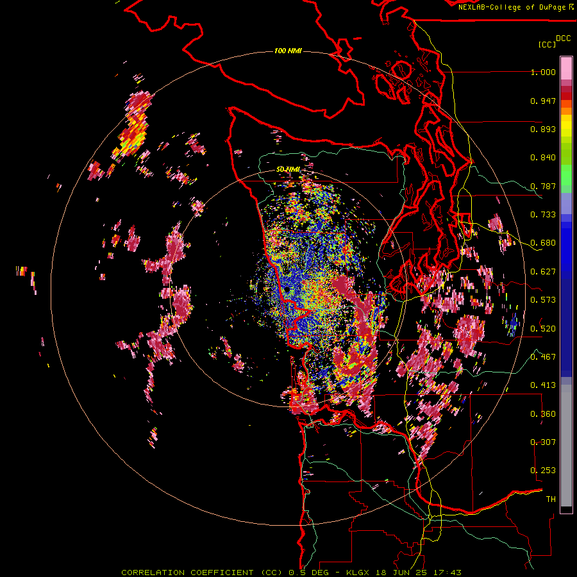This screenshot has width=577, height=577.
Task: Click the 0.5 DEG elevation text
Action: tap(309, 573)
